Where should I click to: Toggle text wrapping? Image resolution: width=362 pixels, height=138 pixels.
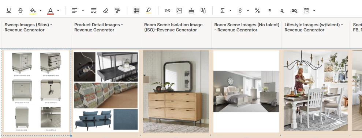click(x=93, y=11)
